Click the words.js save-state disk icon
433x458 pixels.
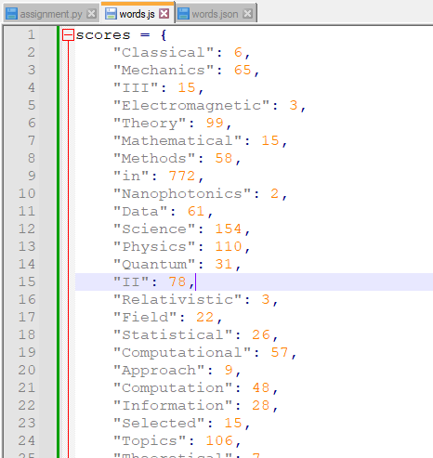point(111,14)
